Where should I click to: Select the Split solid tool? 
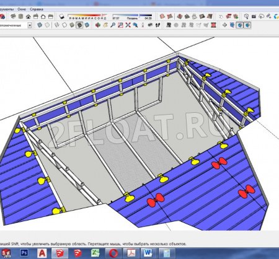tap(206, 25)
